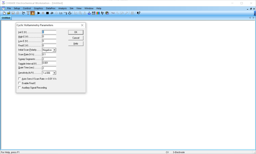Click the Cancel button

tap(76, 38)
